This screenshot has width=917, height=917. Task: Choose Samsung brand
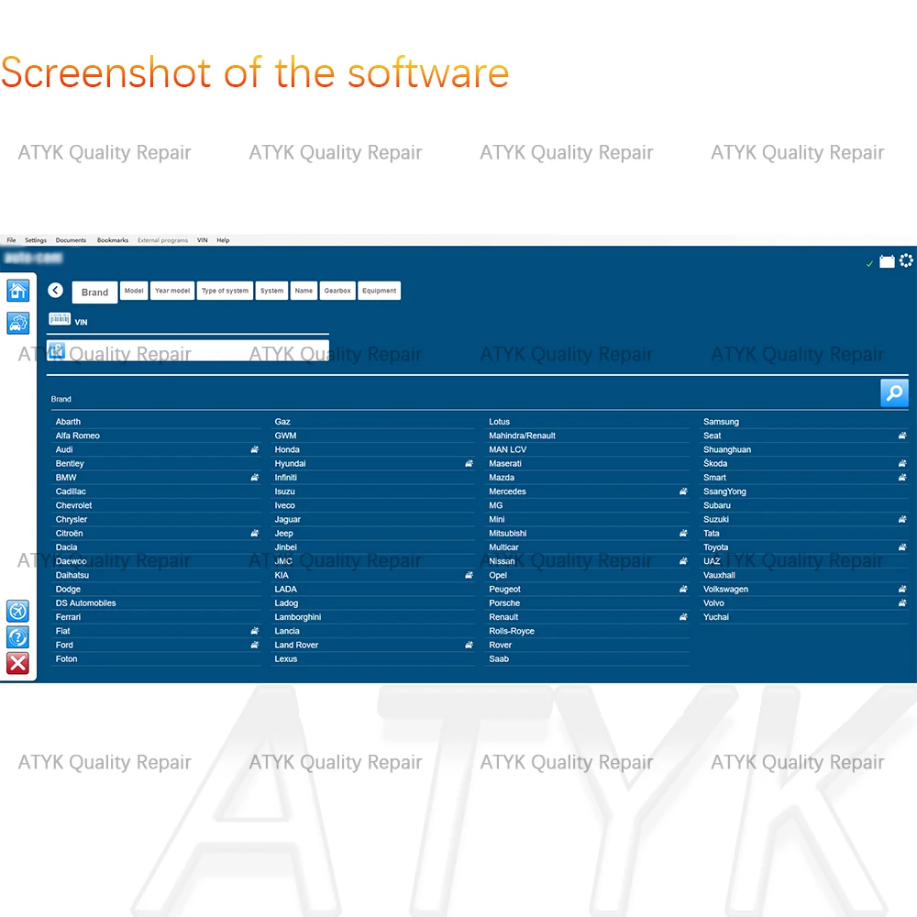[x=804, y=422]
